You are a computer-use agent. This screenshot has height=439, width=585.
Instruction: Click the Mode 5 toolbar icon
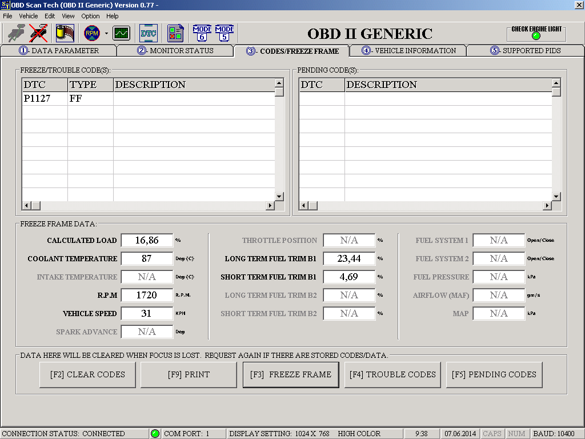225,33
